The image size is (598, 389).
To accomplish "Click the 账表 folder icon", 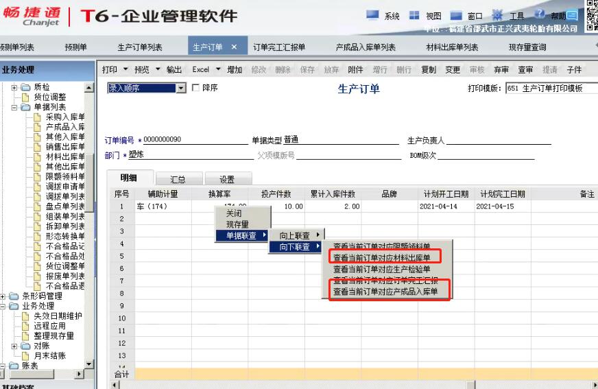I will pos(14,366).
